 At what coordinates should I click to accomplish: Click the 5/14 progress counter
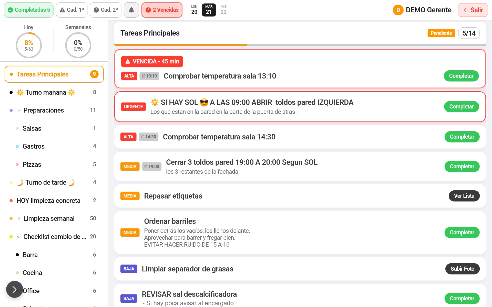pyautogui.click(x=469, y=33)
